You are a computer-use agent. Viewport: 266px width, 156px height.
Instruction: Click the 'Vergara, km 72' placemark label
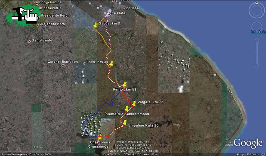(x=150, y=102)
